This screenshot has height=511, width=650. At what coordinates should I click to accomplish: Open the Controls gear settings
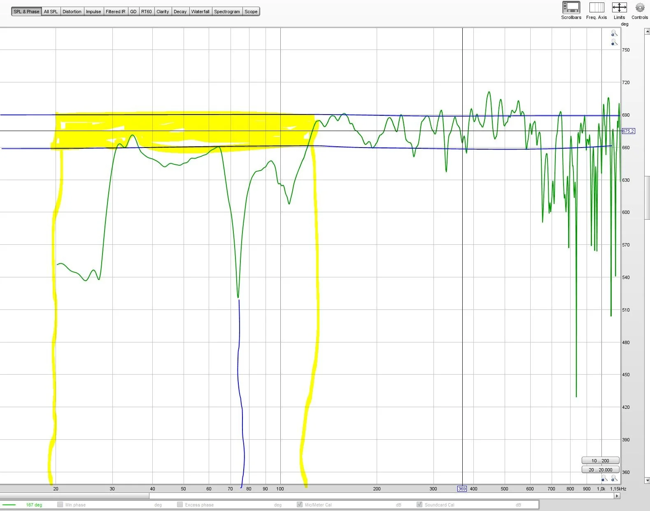pos(640,10)
